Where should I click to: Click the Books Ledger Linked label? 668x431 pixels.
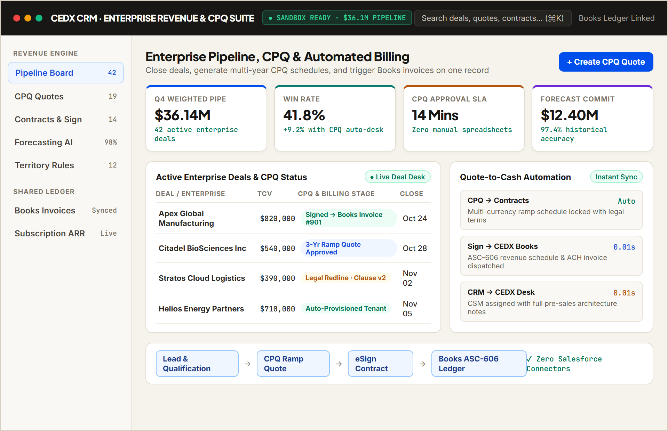click(617, 18)
